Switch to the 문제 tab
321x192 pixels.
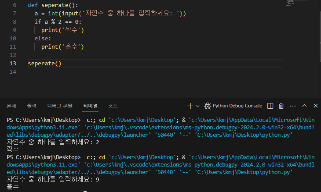[x=11, y=106]
